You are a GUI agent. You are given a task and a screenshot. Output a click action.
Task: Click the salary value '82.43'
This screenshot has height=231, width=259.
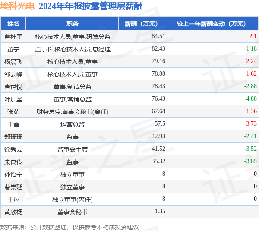pos(158,49)
